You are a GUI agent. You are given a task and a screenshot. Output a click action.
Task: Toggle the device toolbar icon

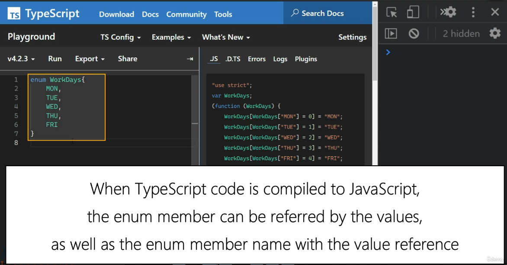[x=413, y=12]
